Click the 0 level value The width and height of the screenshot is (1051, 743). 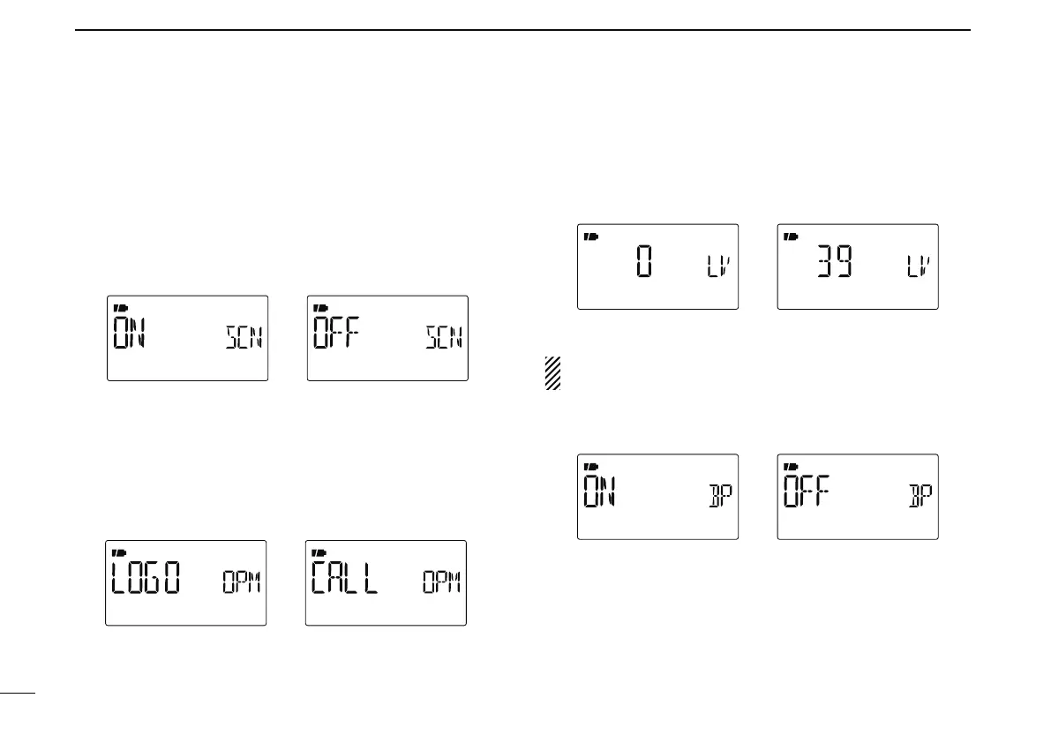pos(644,261)
